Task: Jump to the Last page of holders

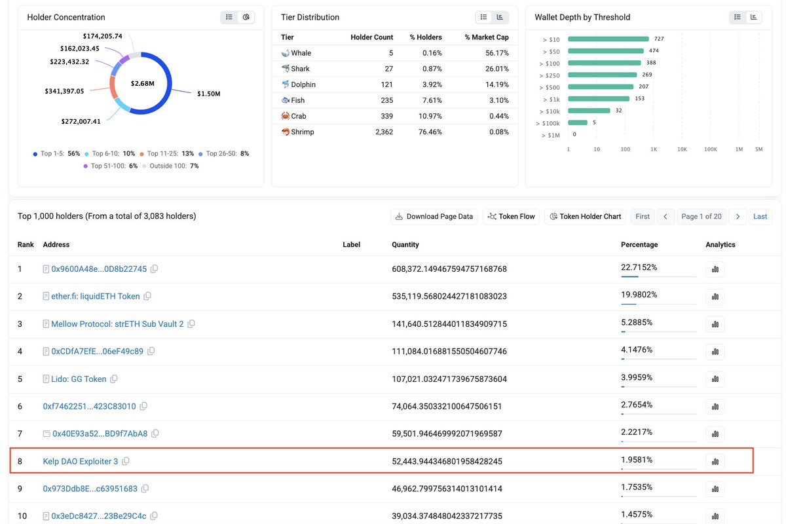Action: pos(760,217)
